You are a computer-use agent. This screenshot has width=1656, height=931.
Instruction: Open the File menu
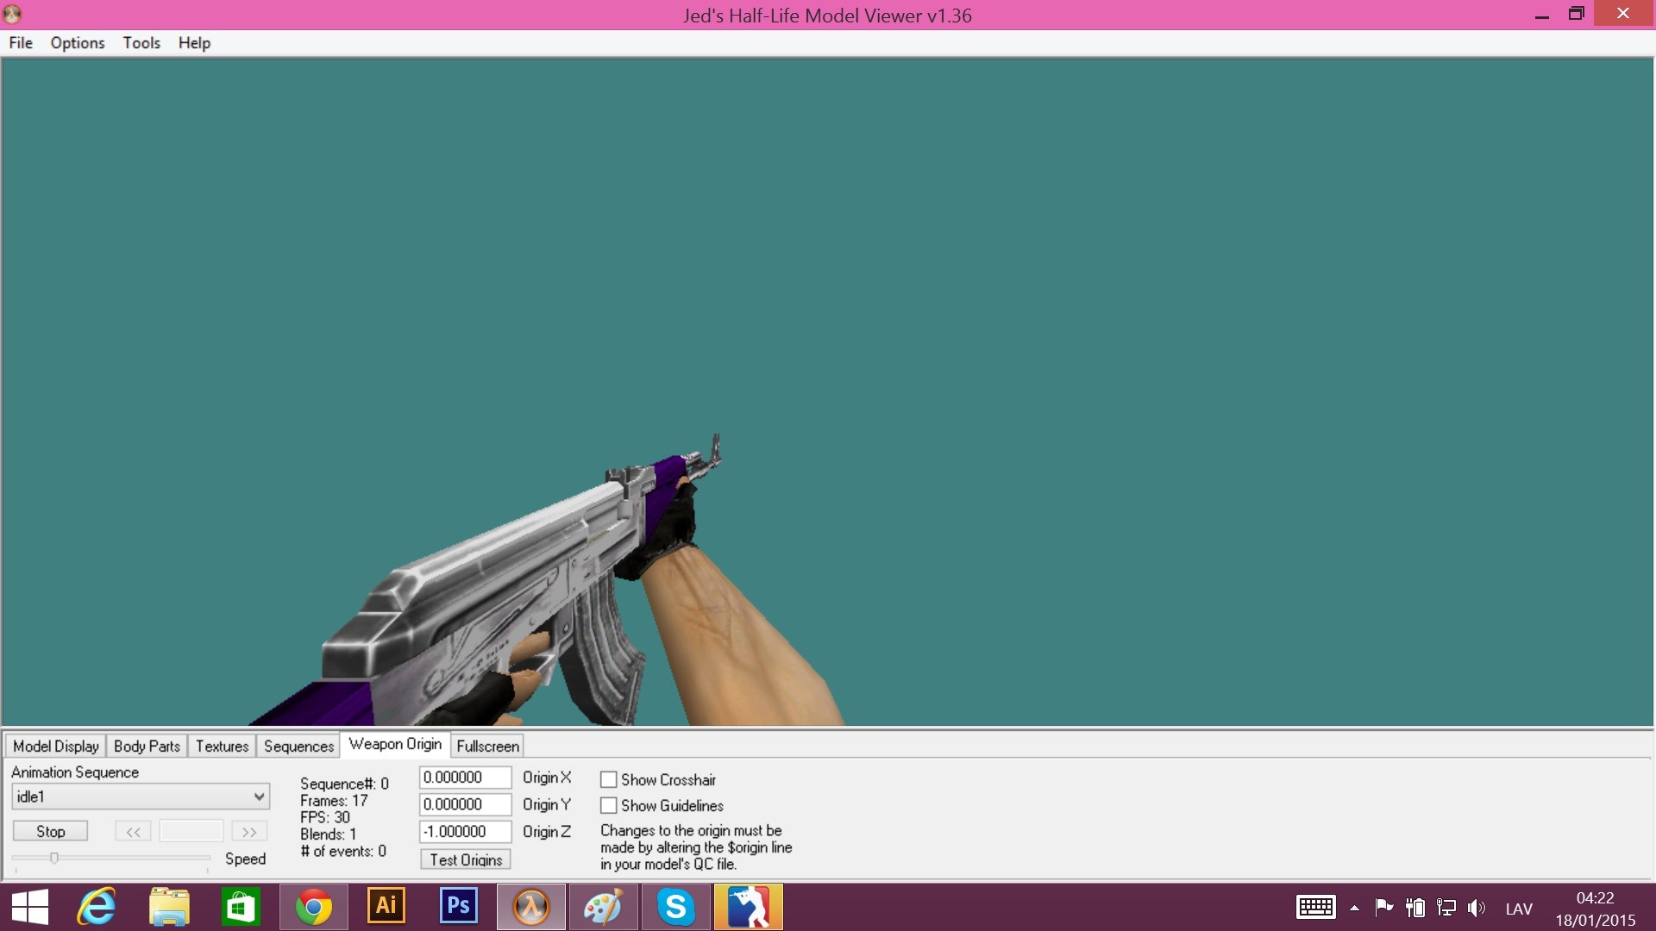21,43
